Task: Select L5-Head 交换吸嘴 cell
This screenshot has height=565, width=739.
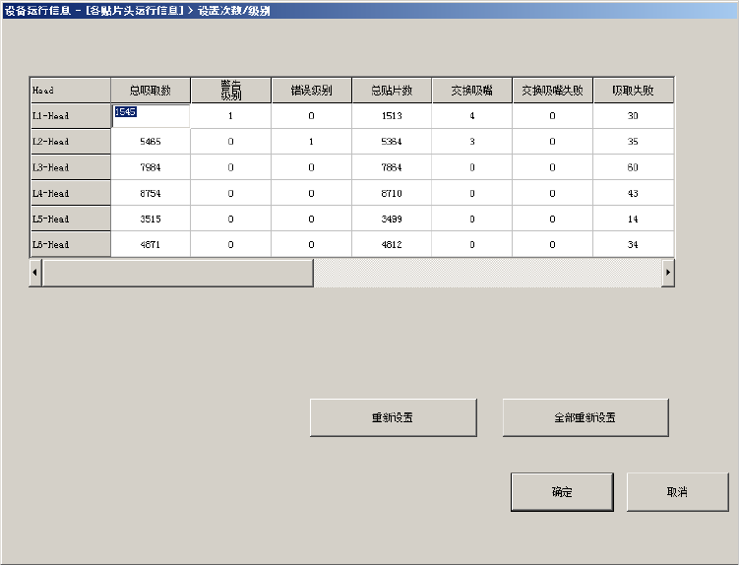Action: pos(471,219)
